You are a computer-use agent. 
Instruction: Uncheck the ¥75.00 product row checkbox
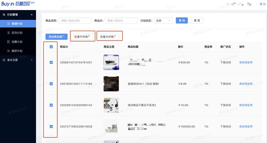[x=51, y=105]
